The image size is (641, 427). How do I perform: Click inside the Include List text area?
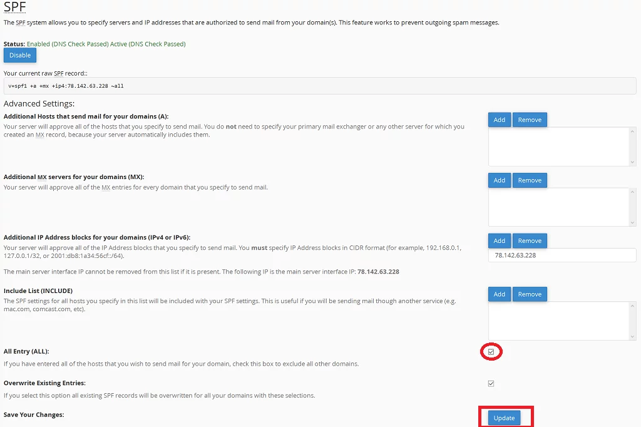click(x=557, y=321)
